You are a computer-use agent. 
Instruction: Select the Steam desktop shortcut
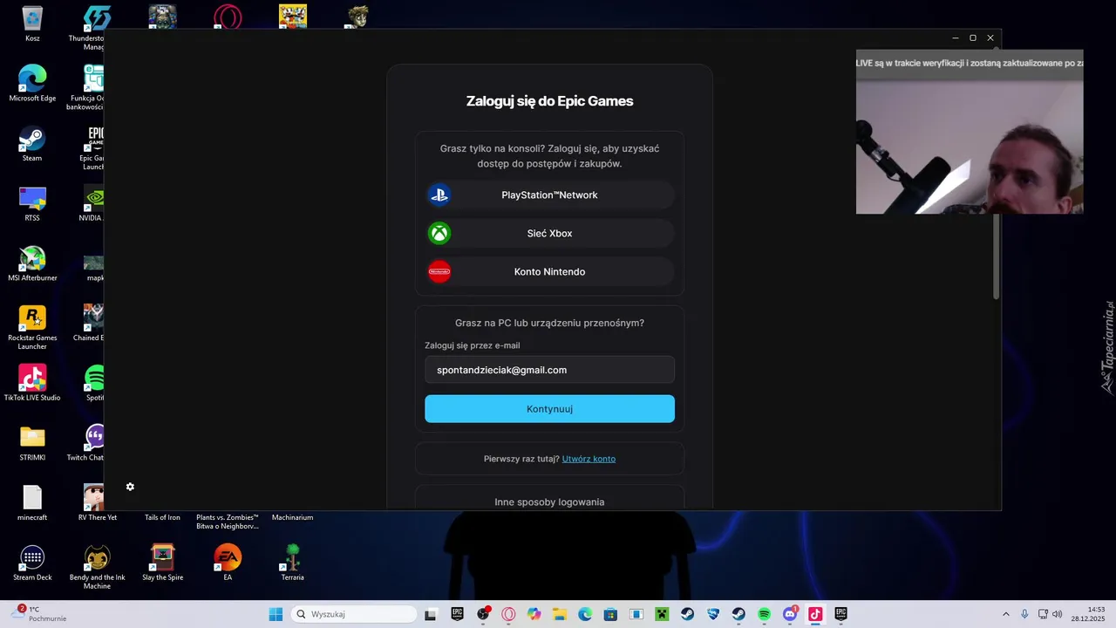click(x=32, y=143)
